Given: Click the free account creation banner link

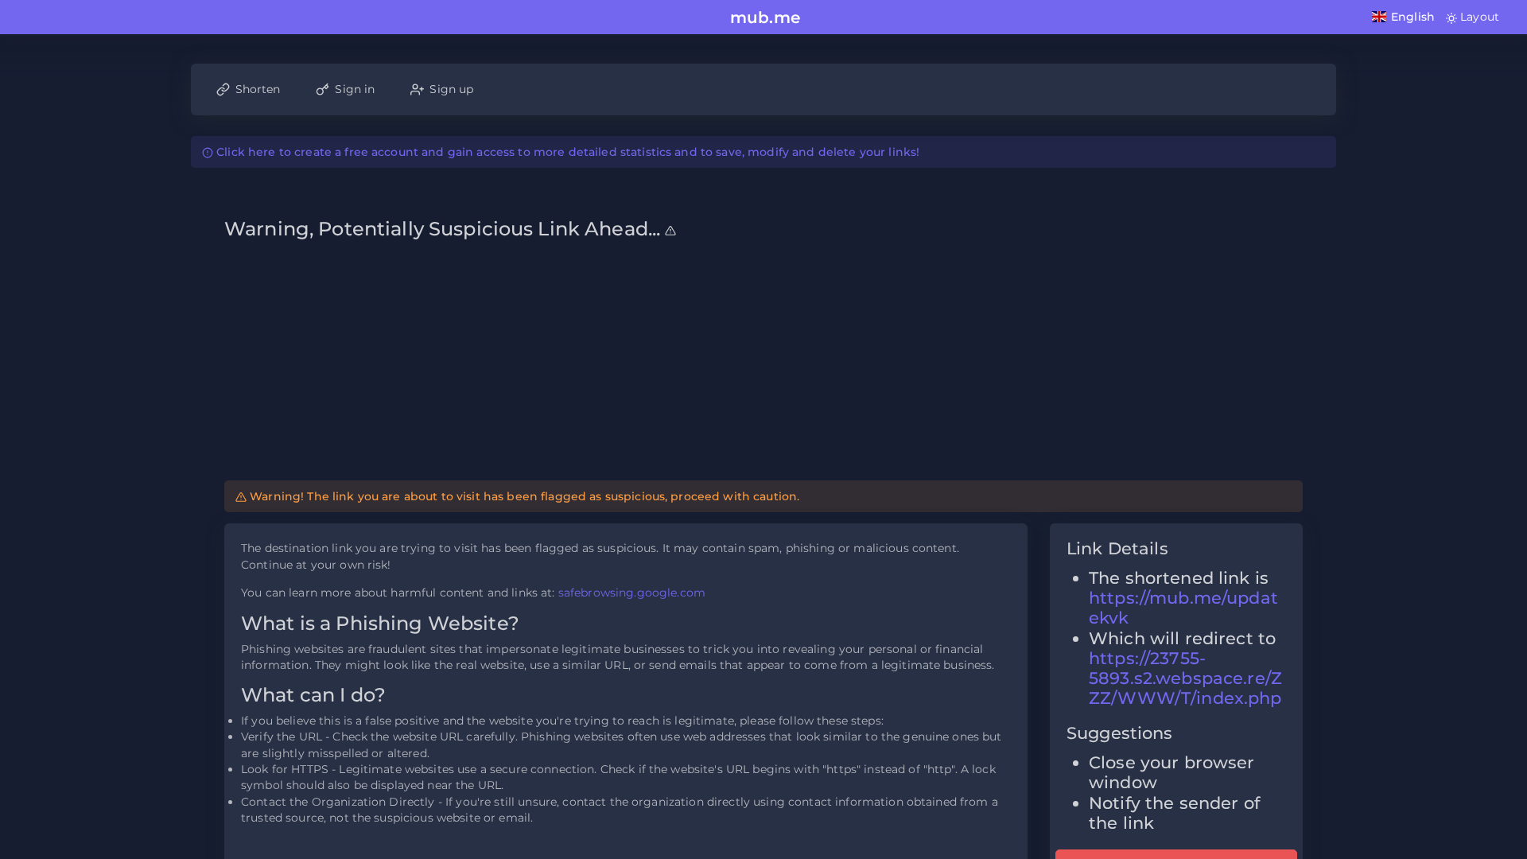Looking at the screenshot, I should (x=567, y=152).
